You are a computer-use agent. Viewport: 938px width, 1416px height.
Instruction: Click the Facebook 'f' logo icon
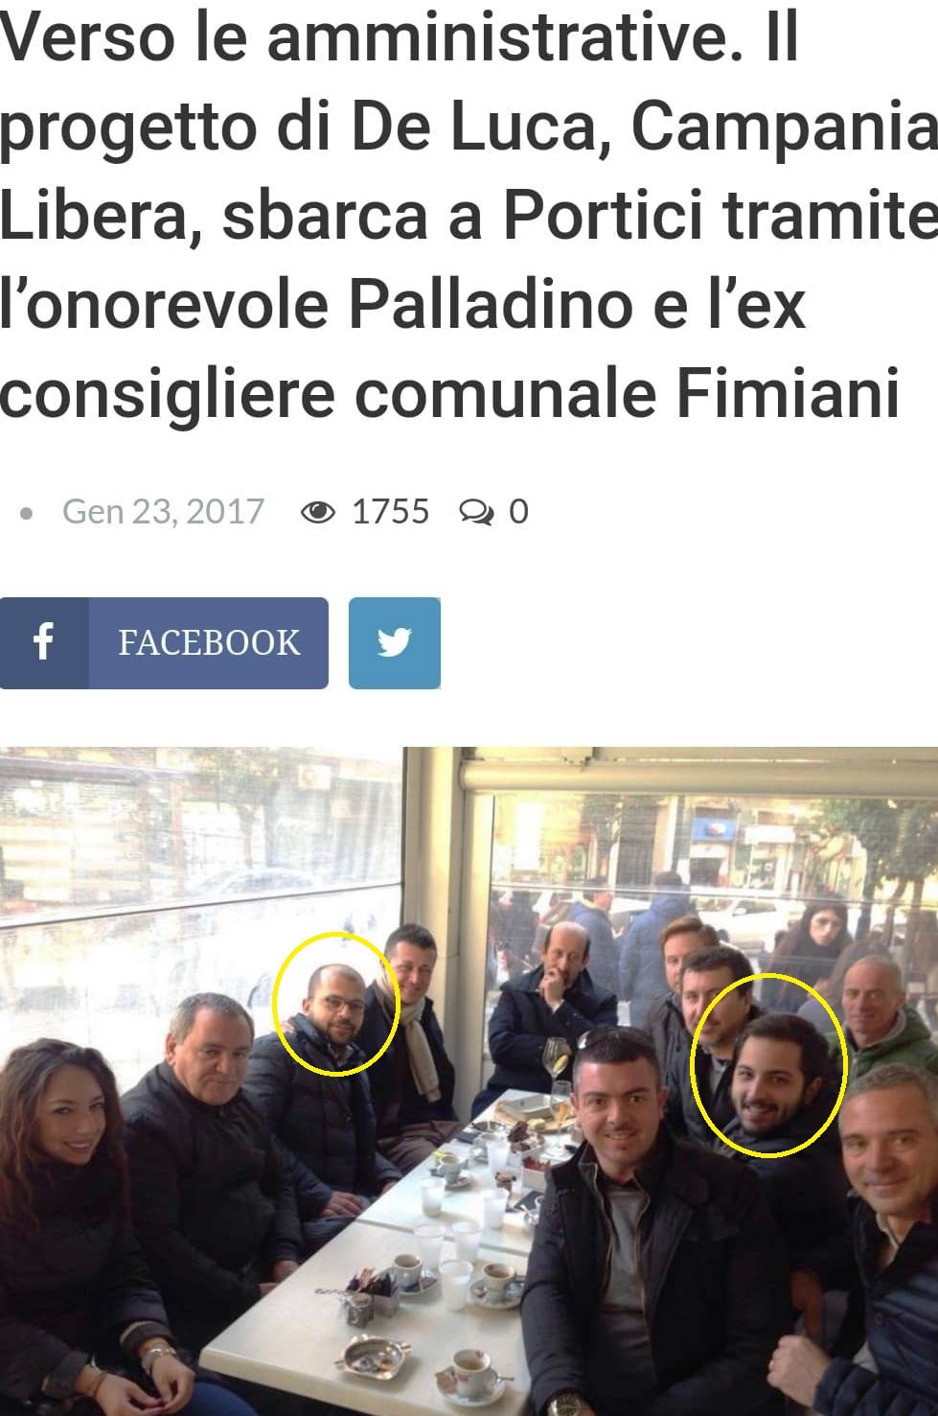pyautogui.click(x=43, y=641)
